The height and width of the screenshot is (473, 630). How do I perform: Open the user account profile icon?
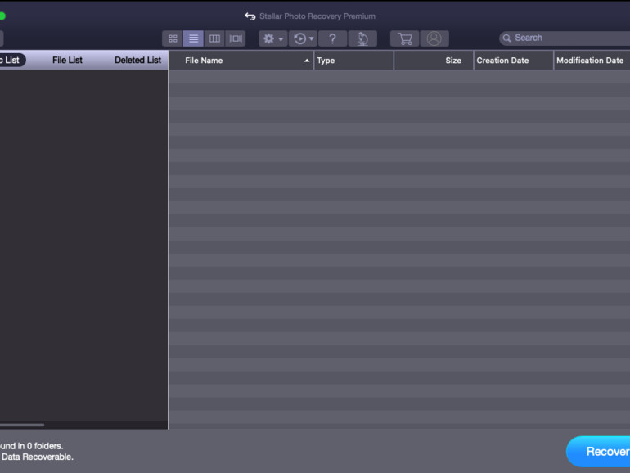point(434,38)
